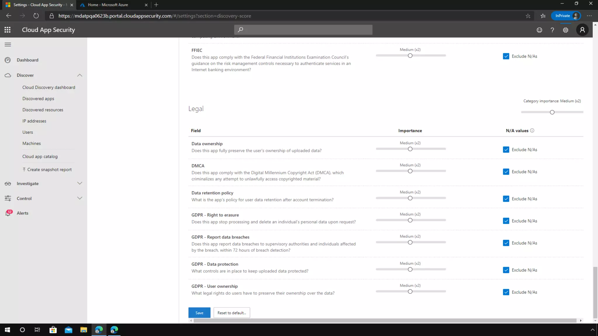Expand the Investigate section
Screen dimensions: 598x336
click(x=80, y=183)
